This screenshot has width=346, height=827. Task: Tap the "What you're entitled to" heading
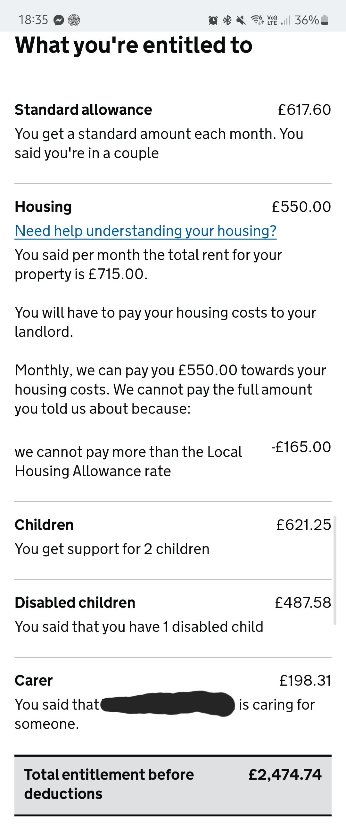pyautogui.click(x=134, y=45)
